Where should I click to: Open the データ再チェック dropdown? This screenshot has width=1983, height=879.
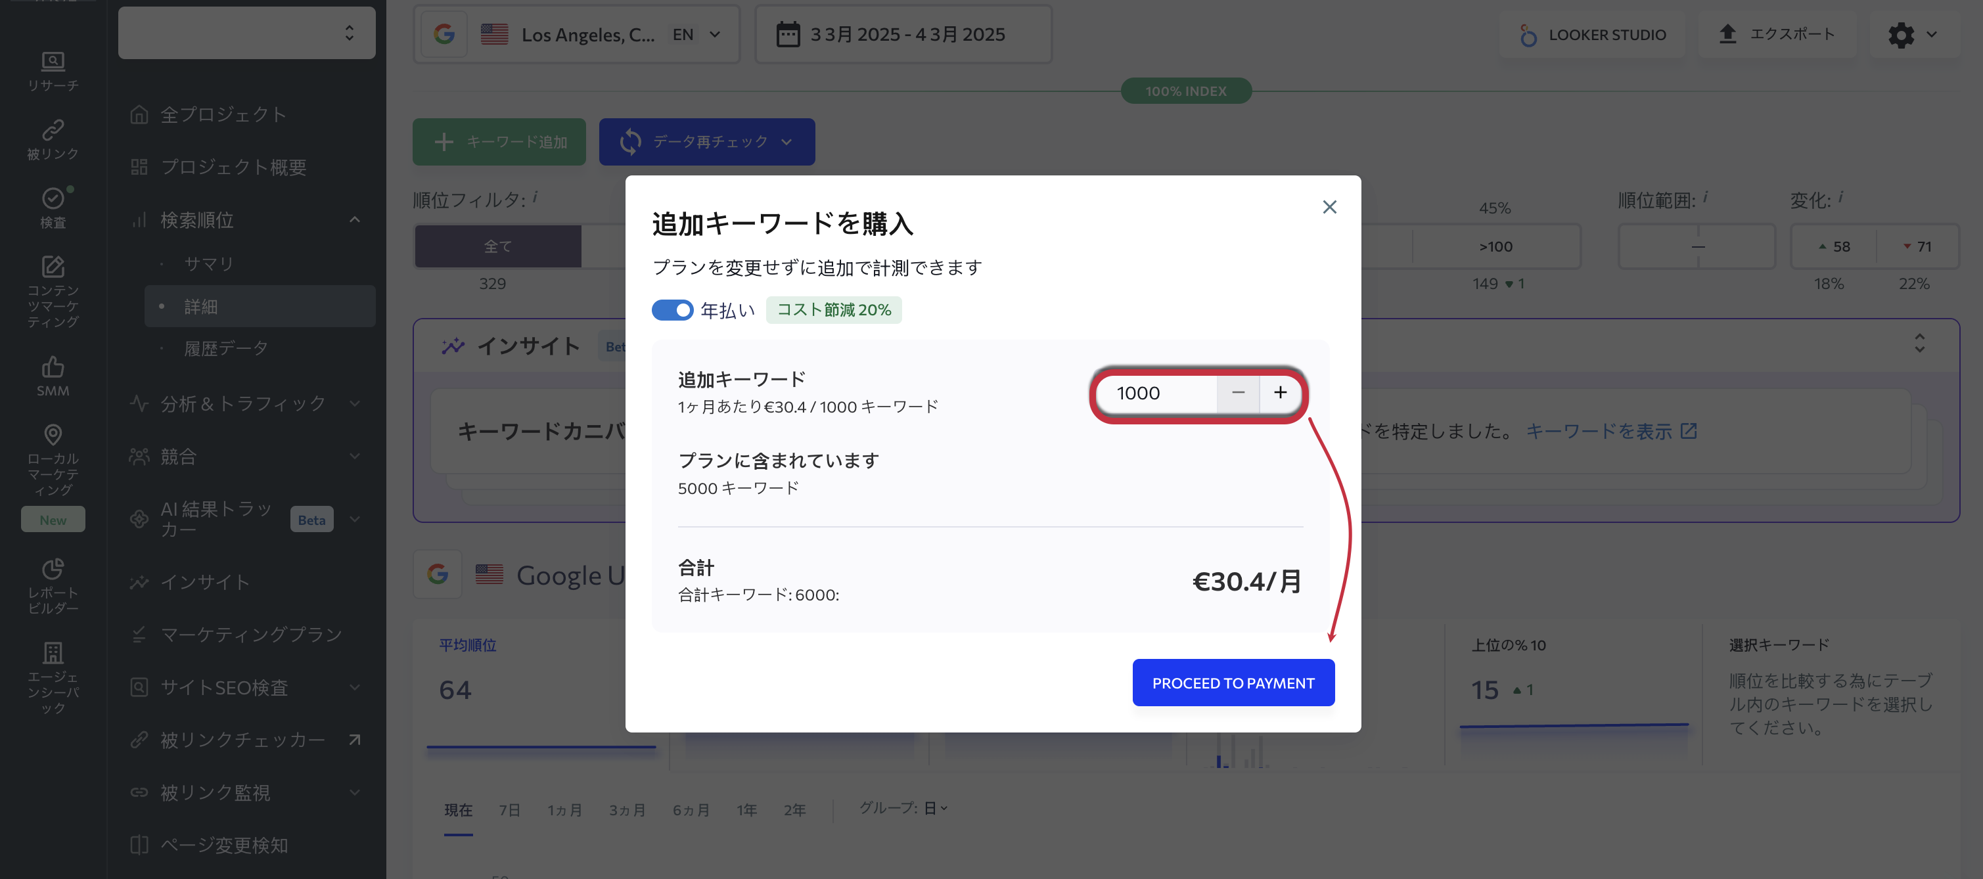[786, 142]
